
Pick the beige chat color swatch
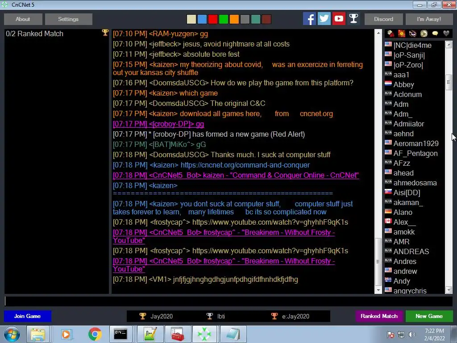pyautogui.click(x=191, y=19)
